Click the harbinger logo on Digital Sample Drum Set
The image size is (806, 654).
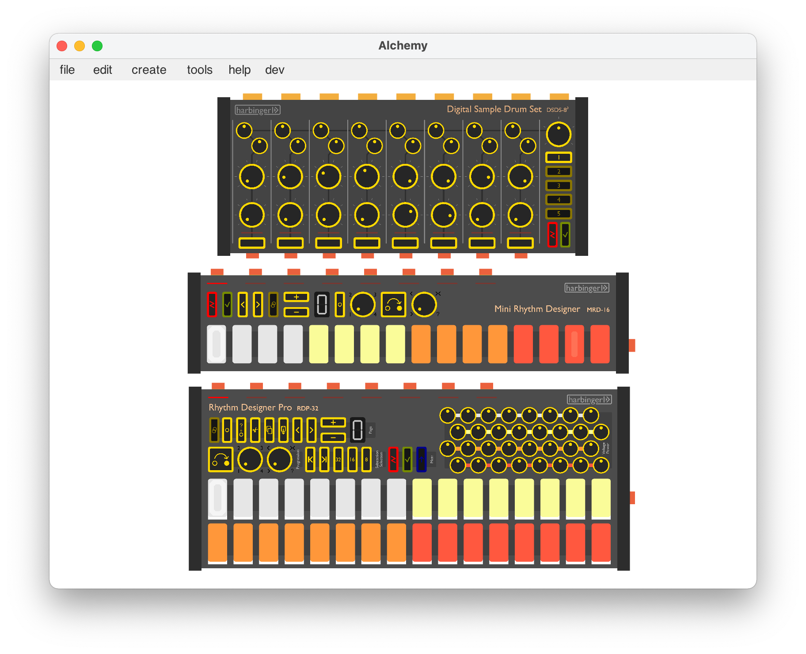257,110
